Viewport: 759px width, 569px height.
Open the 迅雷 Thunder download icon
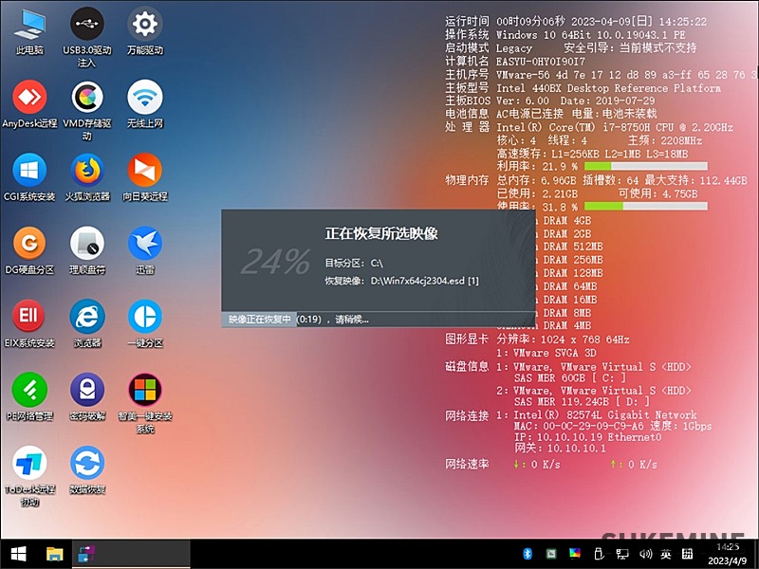[x=145, y=244]
